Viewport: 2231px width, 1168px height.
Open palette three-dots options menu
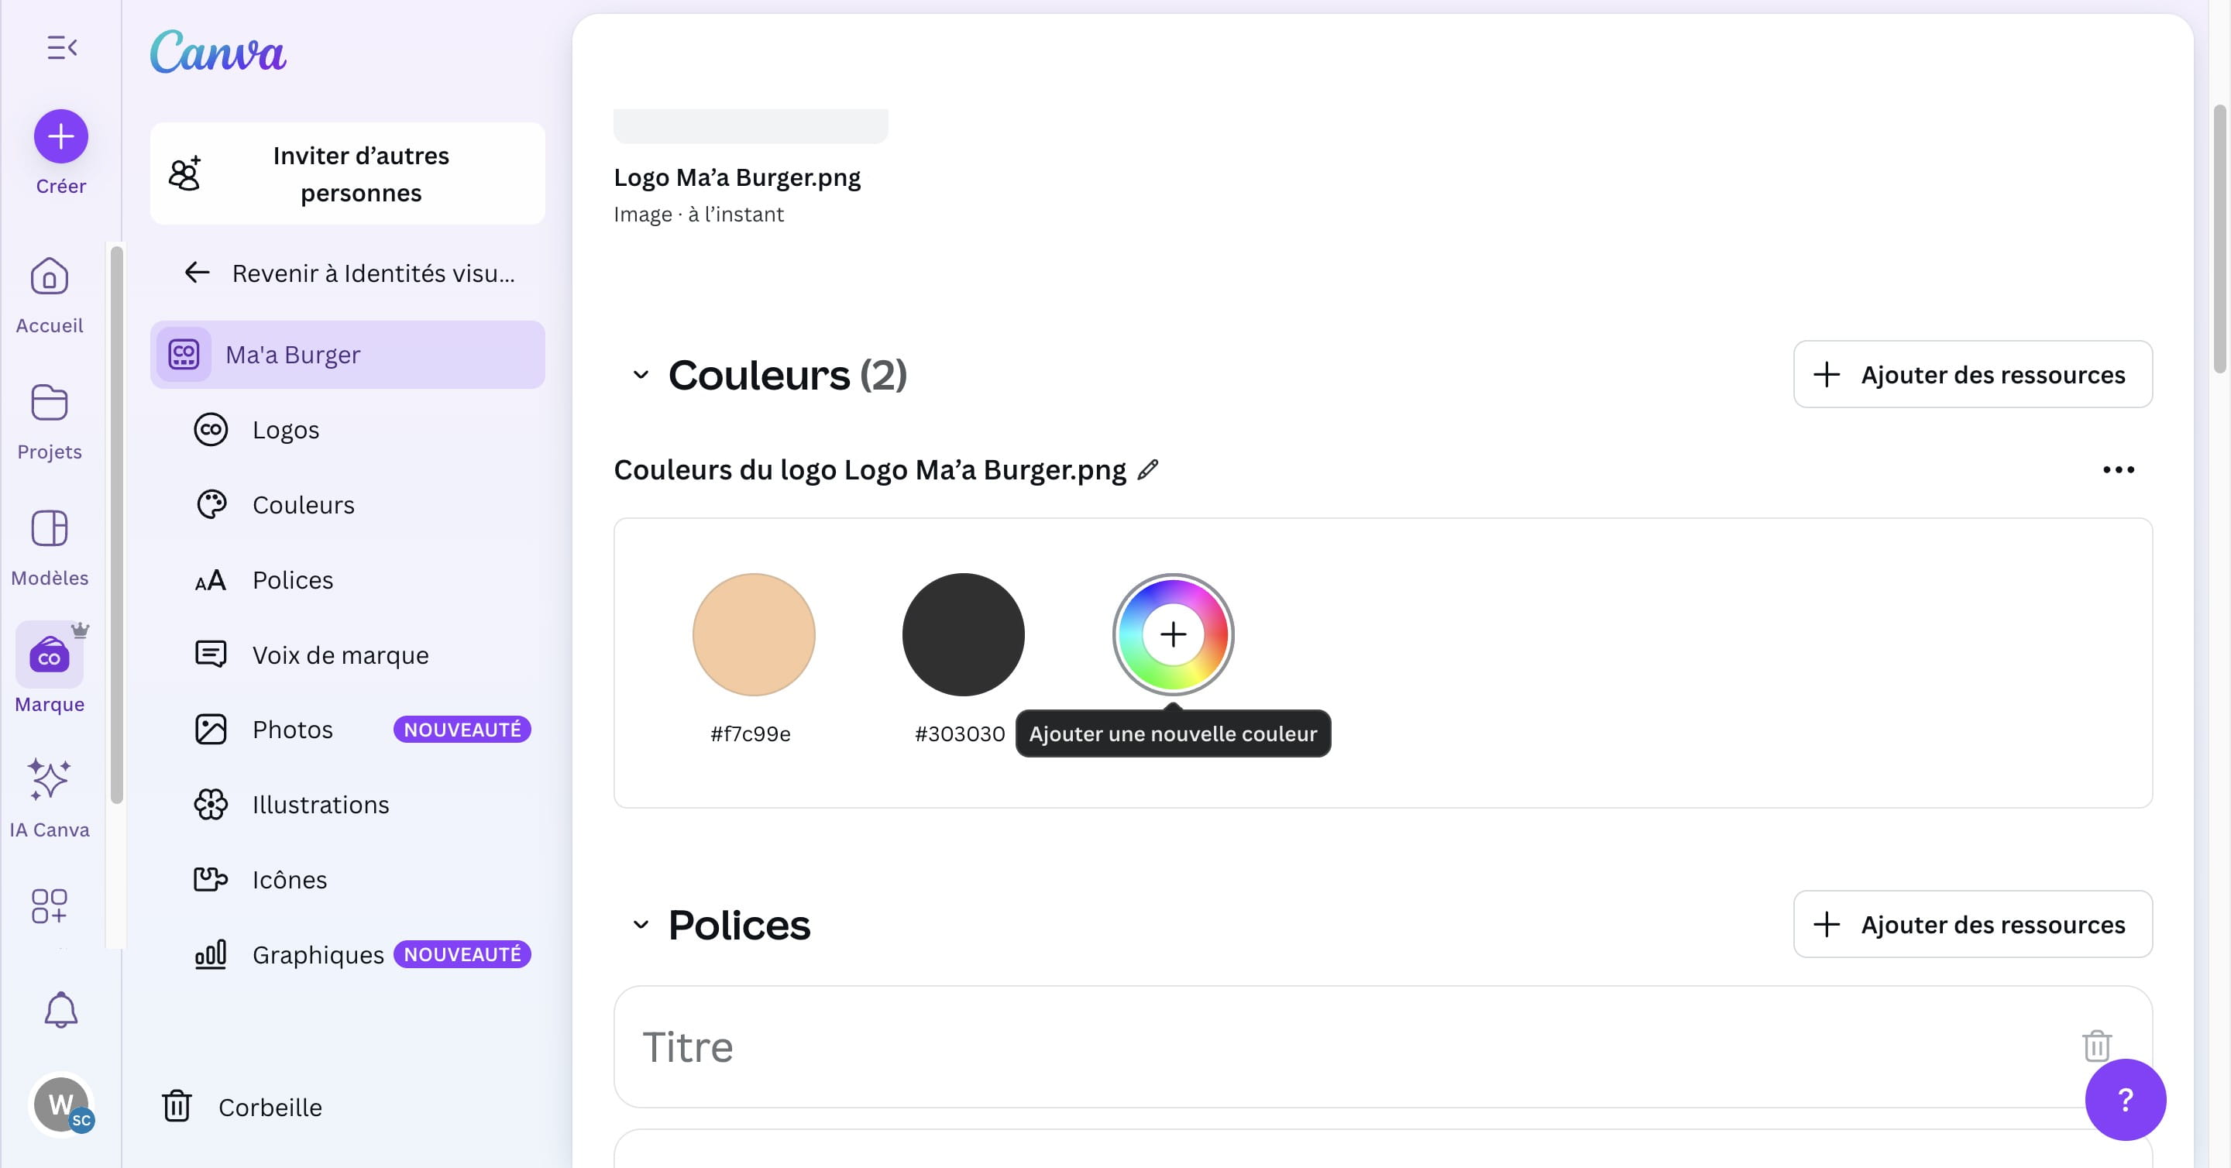pos(2119,469)
